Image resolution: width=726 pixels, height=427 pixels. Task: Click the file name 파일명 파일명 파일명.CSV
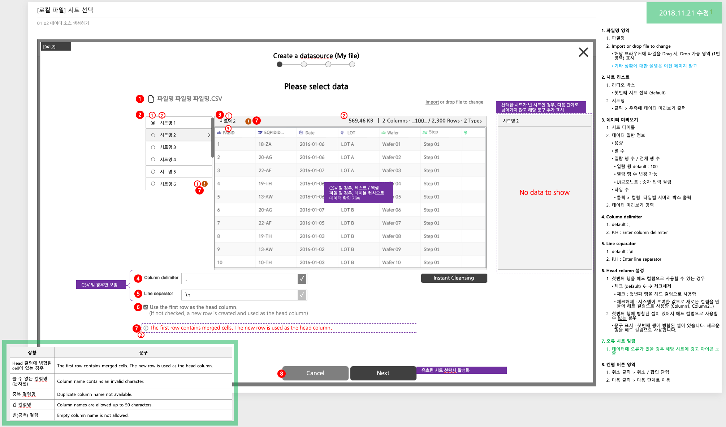point(190,99)
